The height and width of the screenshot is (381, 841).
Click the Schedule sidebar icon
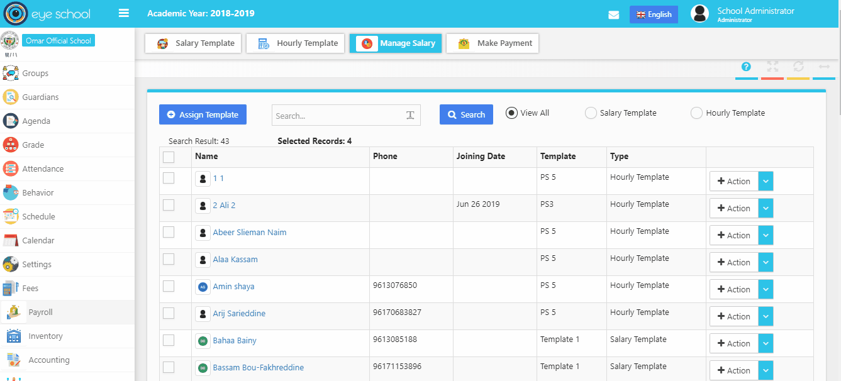(10, 216)
